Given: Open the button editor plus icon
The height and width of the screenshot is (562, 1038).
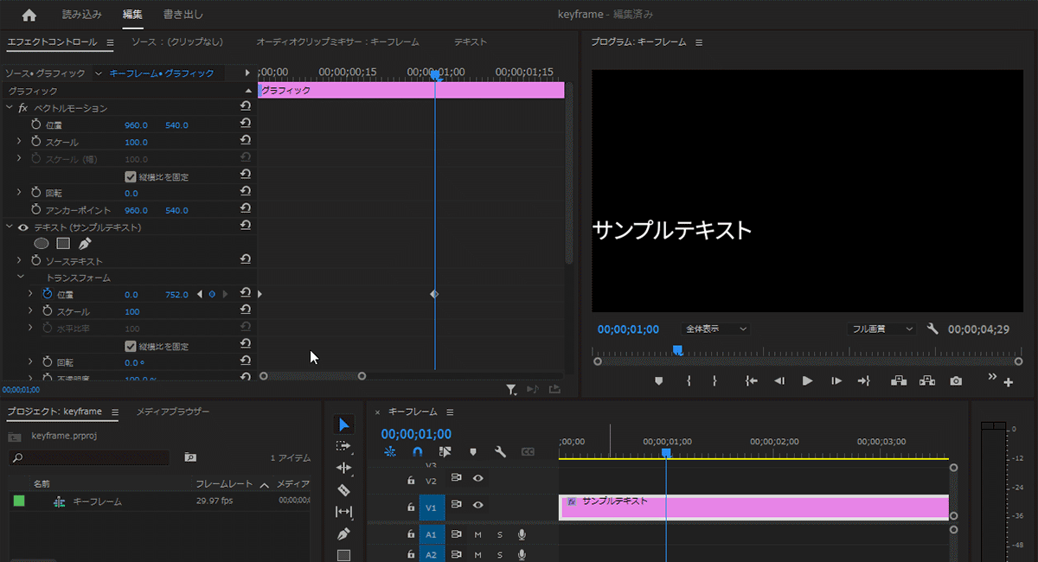Looking at the screenshot, I should point(1008,381).
